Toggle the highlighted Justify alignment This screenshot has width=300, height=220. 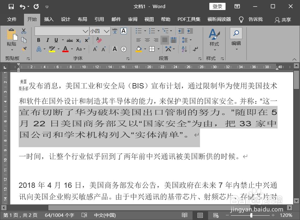[x=165, y=40]
